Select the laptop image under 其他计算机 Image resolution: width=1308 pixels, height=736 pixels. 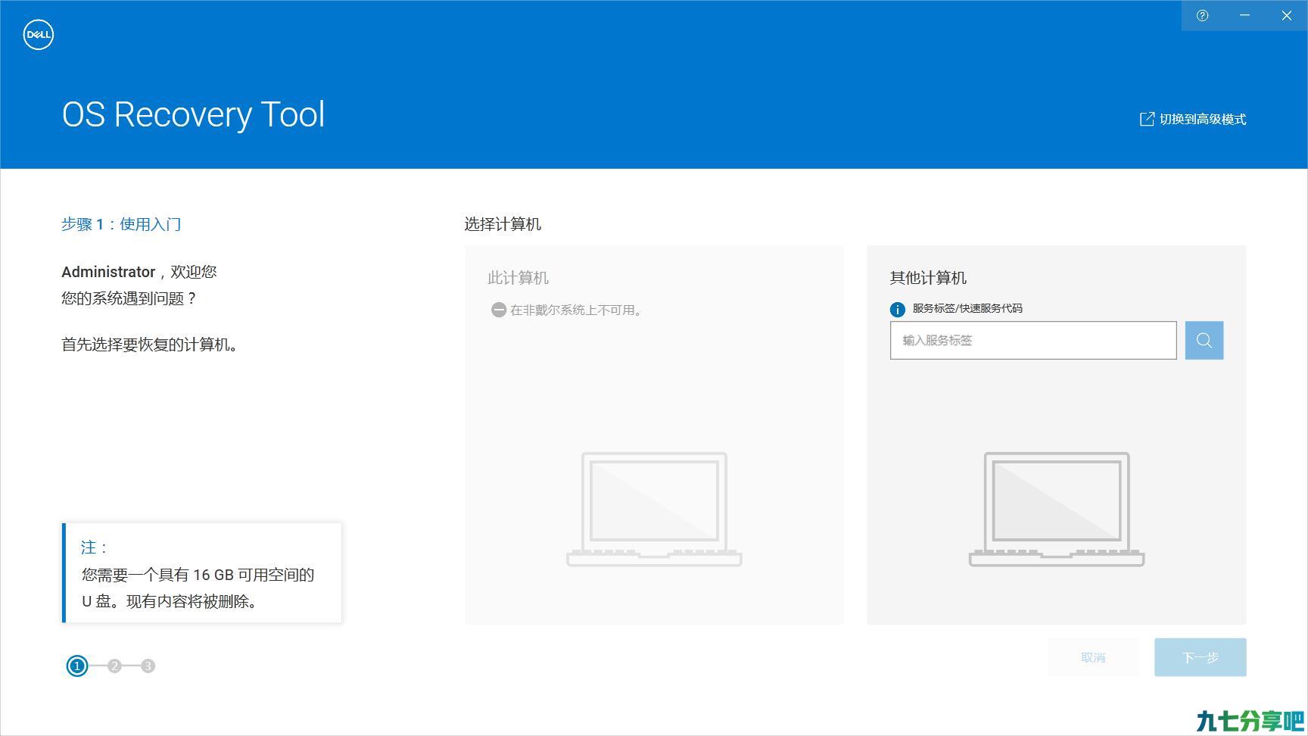pyautogui.click(x=1057, y=509)
